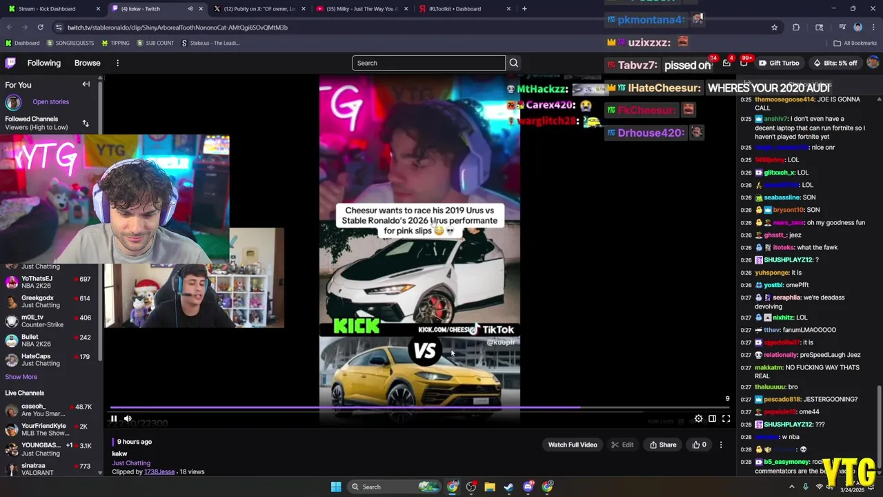Open the video player settings gear

click(698, 418)
